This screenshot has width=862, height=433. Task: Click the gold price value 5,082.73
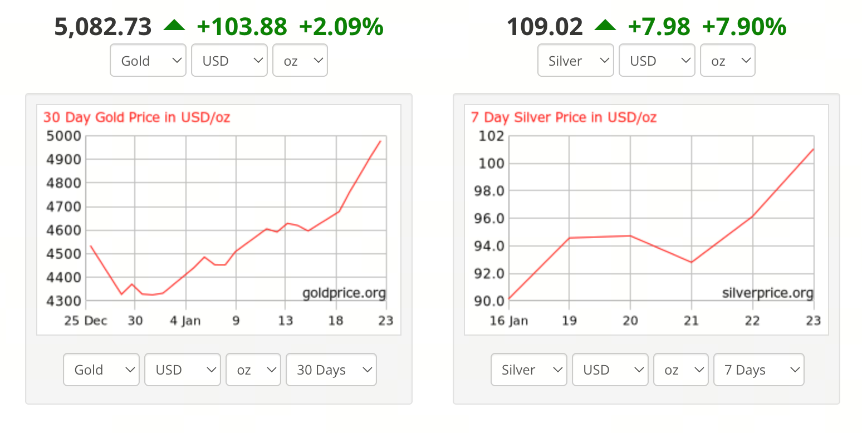pyautogui.click(x=103, y=27)
